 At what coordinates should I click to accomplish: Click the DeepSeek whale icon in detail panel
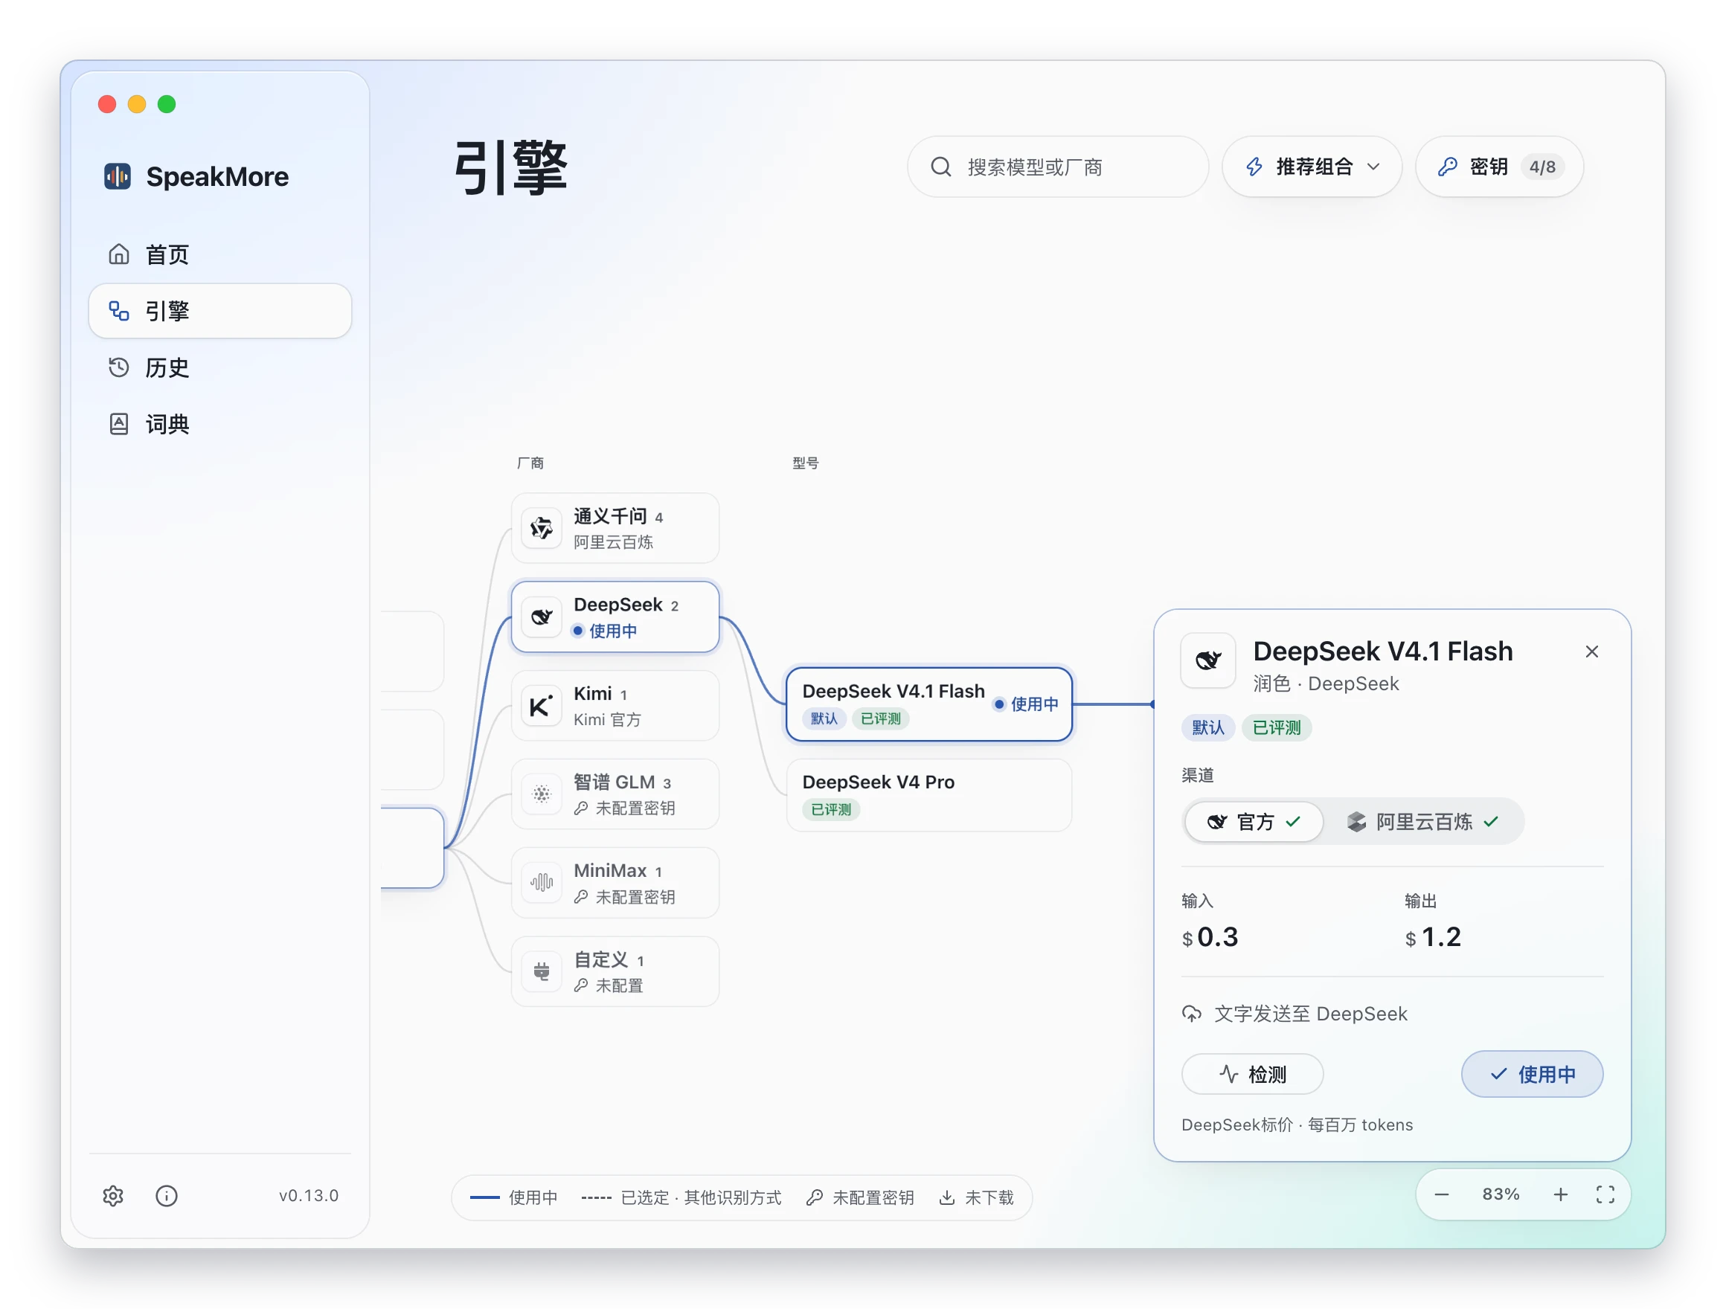(x=1208, y=660)
